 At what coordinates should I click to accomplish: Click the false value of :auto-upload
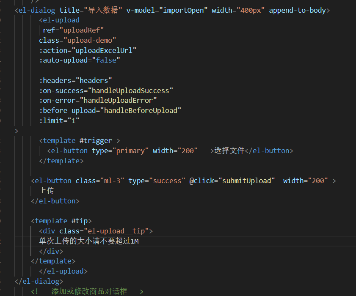pos(106,60)
